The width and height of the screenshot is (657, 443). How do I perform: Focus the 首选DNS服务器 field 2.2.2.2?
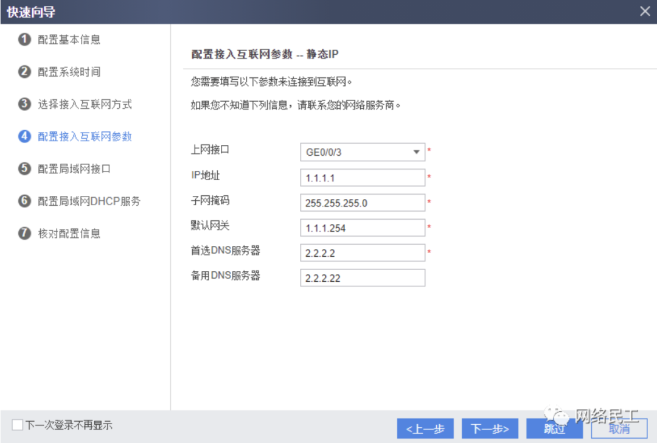click(363, 253)
